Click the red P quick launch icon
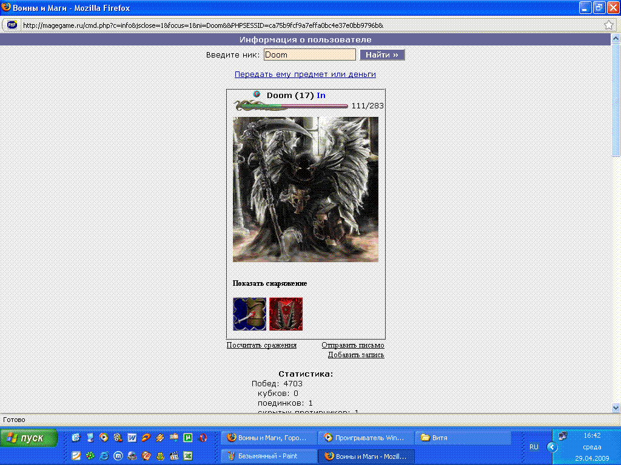 coord(146,456)
